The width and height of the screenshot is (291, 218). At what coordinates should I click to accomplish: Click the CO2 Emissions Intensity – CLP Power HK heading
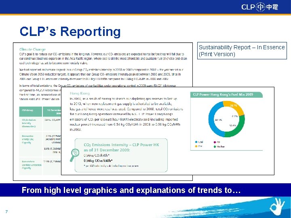(x=121, y=147)
